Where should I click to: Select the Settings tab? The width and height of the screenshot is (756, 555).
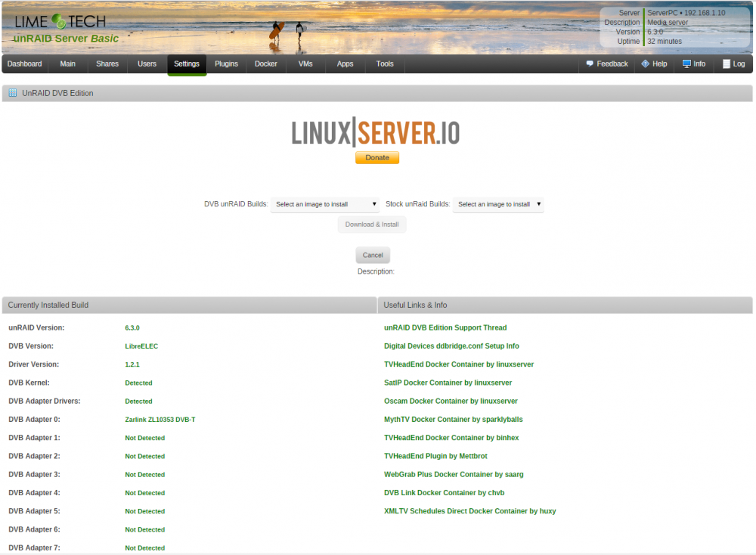[x=187, y=64]
